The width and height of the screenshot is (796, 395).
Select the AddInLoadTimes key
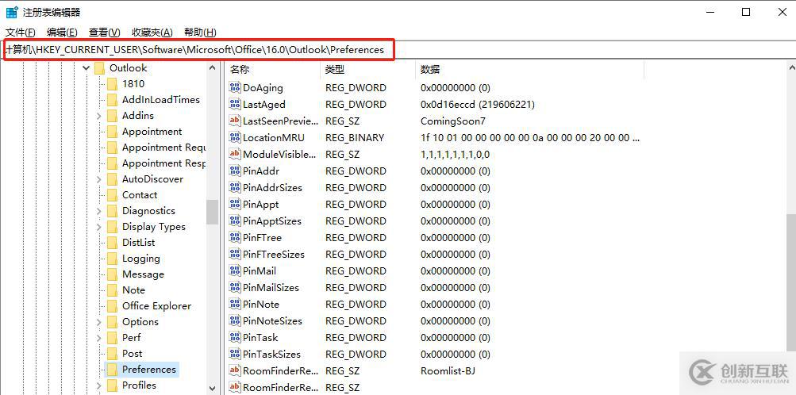point(161,100)
